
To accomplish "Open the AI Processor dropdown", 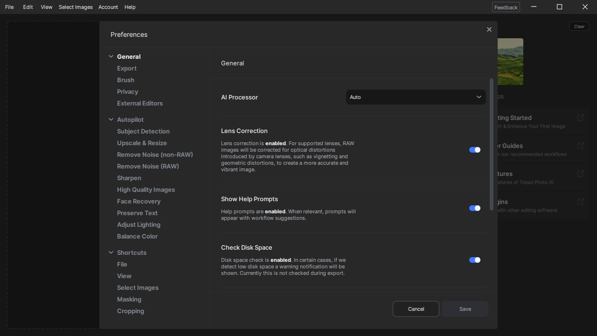I will point(416,97).
